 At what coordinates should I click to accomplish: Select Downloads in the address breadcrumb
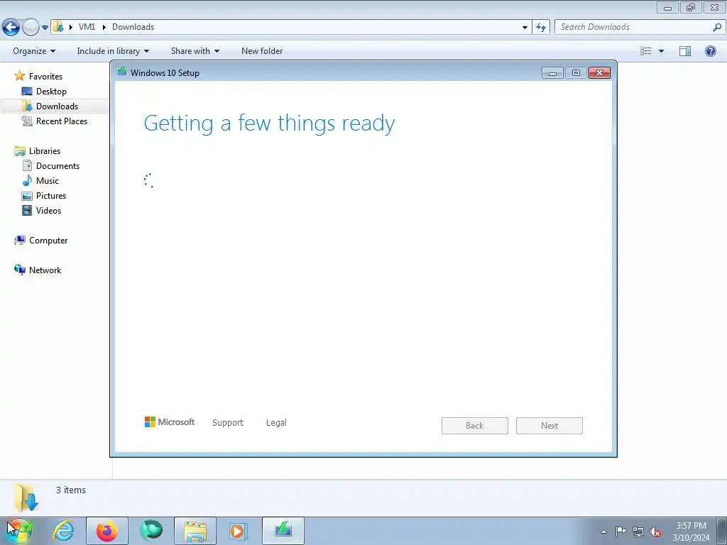click(133, 27)
